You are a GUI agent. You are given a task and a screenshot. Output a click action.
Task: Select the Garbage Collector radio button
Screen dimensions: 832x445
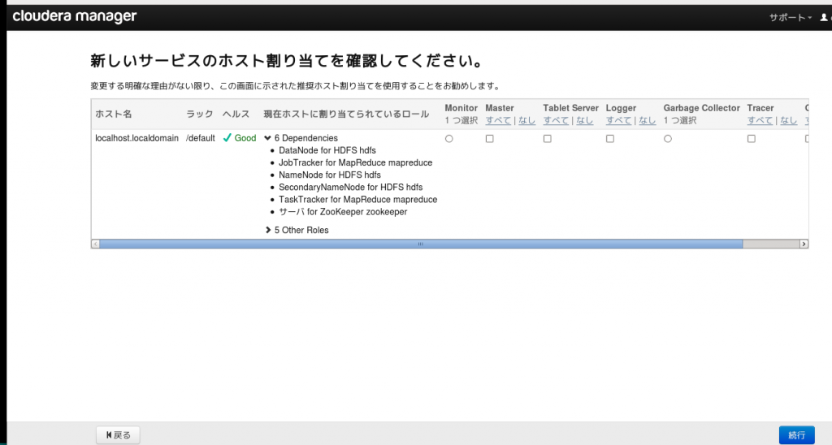[668, 138]
